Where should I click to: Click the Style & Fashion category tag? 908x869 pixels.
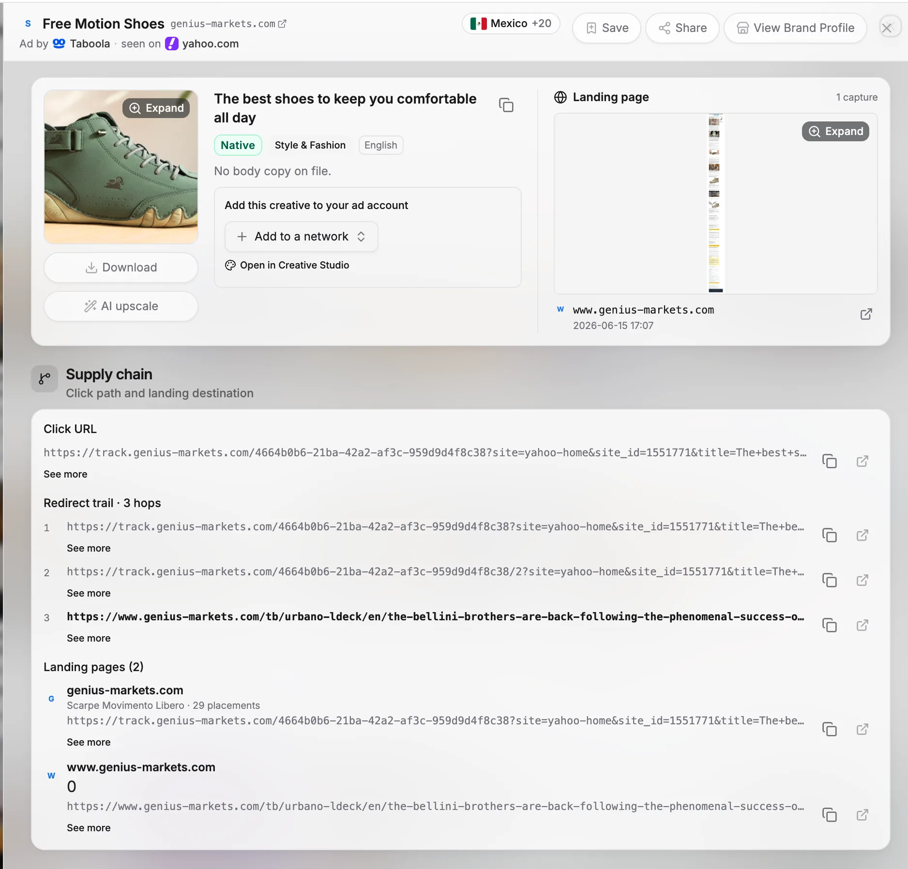click(x=310, y=145)
